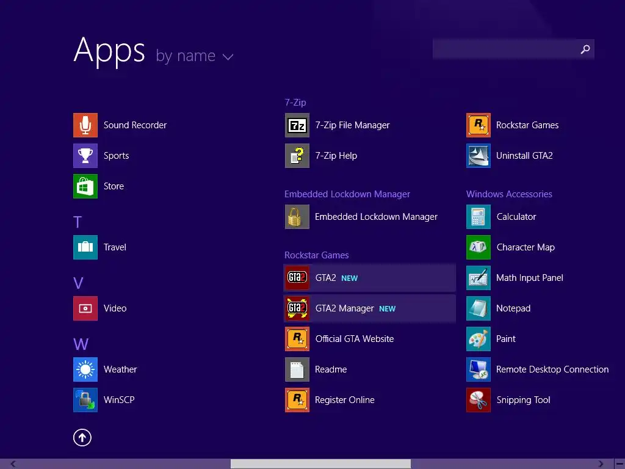625x469 pixels.
Task: Open the Character Map icon
Action: pos(479,247)
